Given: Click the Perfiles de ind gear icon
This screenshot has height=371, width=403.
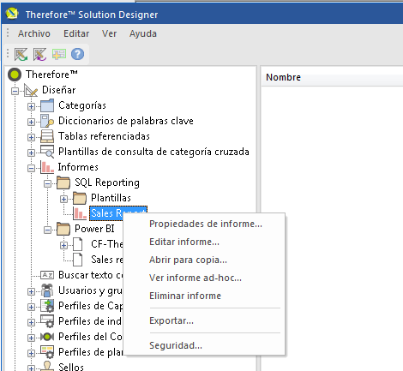Looking at the screenshot, I should (x=47, y=321).
